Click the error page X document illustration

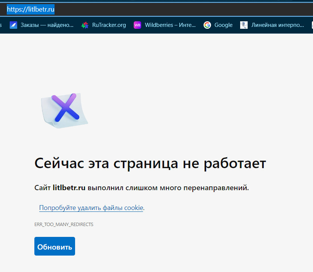(64, 111)
